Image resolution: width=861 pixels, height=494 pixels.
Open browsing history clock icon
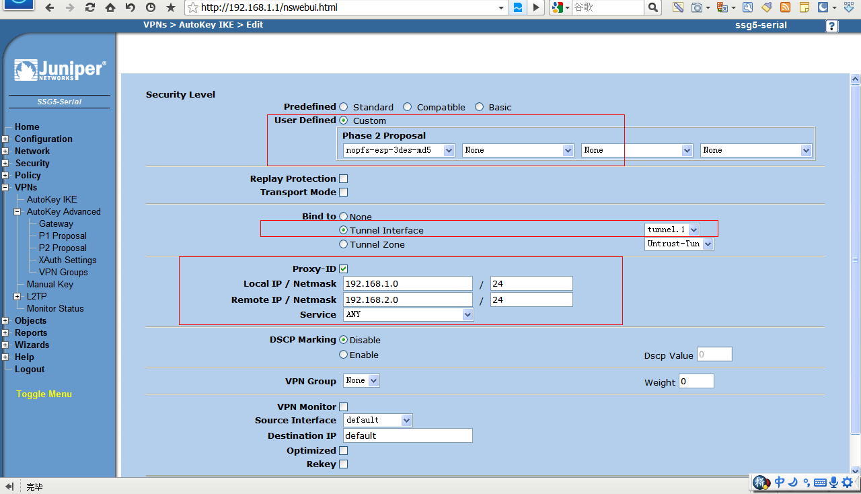151,8
